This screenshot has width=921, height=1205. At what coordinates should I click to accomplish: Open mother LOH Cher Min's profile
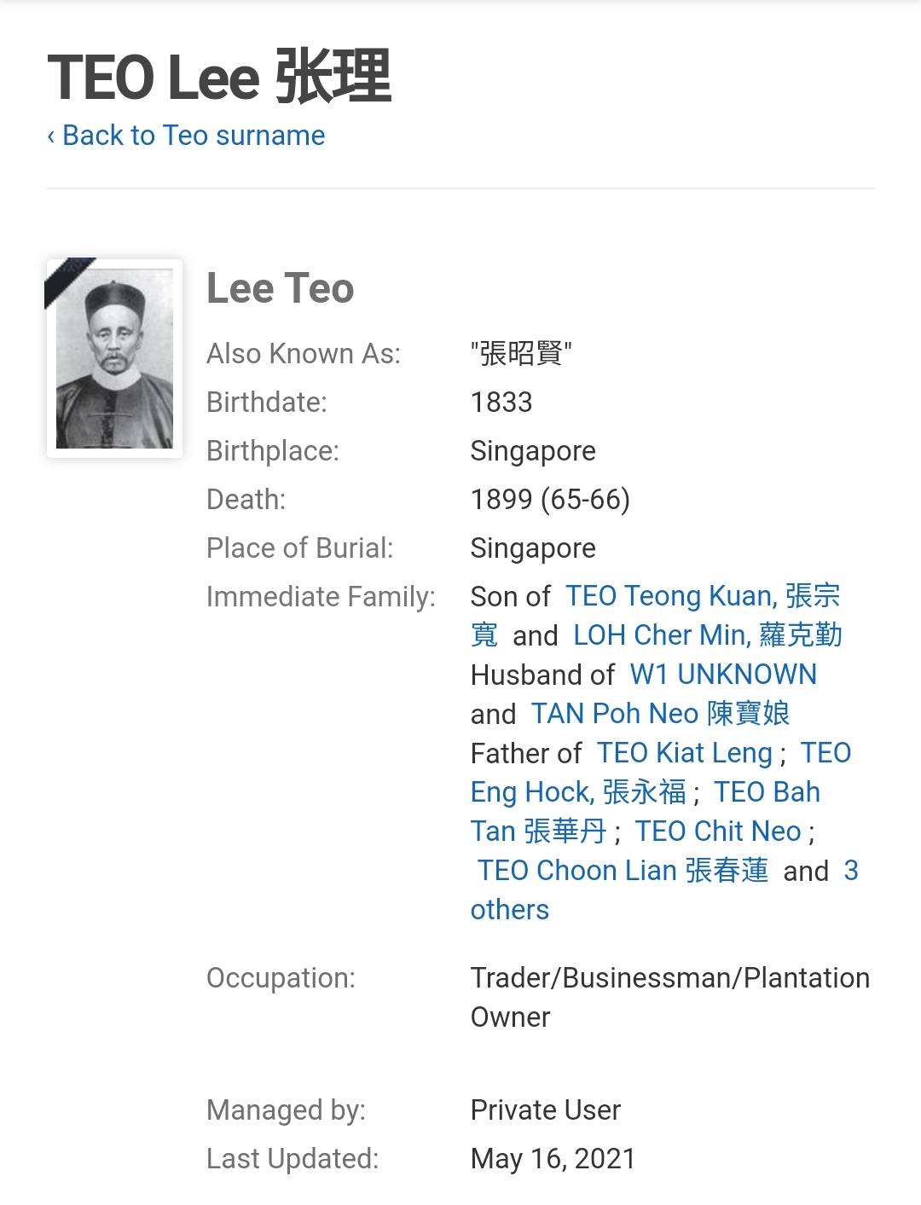coord(707,635)
